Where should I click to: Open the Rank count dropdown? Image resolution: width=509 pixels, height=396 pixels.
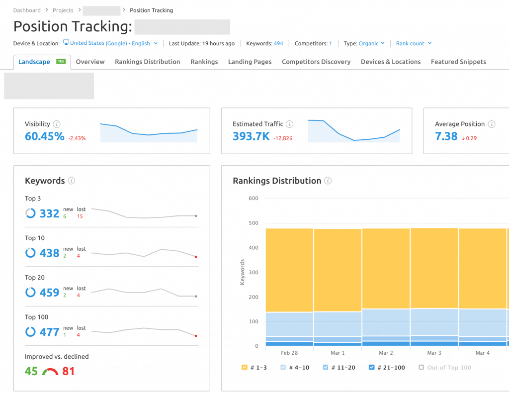point(414,43)
